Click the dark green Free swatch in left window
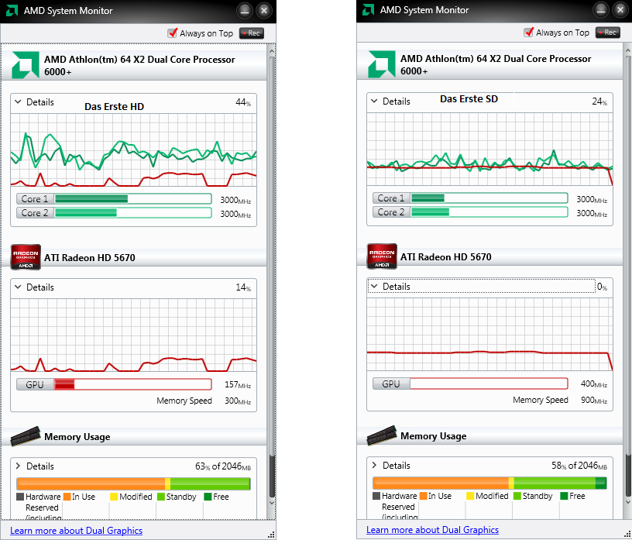The height and width of the screenshot is (540, 632). [208, 497]
